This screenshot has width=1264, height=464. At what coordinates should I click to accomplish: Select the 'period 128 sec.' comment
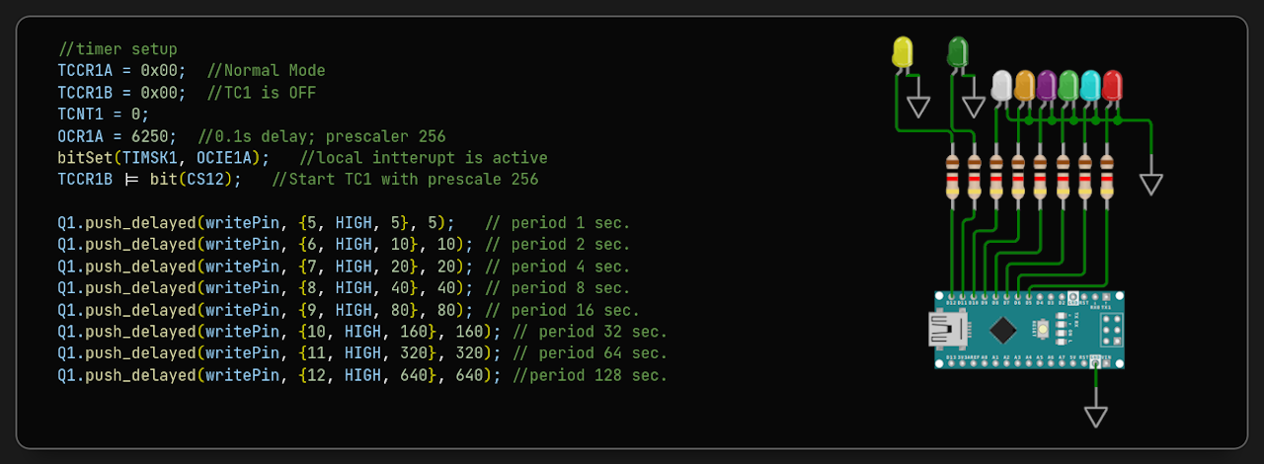(597, 375)
